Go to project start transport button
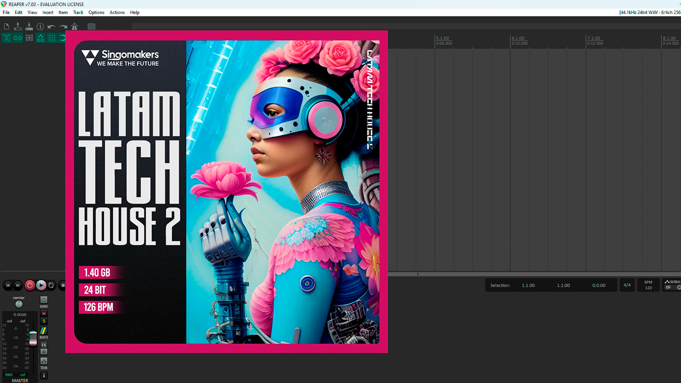681x383 pixels. (x=8, y=285)
